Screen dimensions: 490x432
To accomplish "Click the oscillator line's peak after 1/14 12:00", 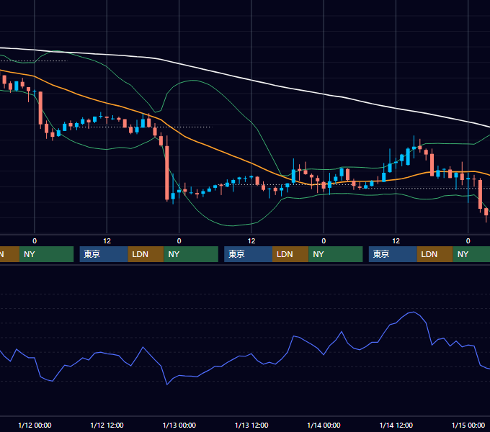I will pyautogui.click(x=414, y=312).
